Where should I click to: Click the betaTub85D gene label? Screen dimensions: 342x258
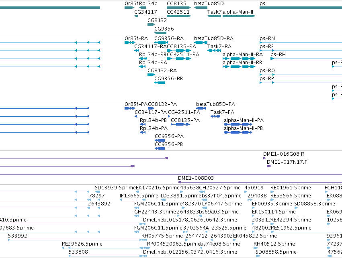coord(209,4)
